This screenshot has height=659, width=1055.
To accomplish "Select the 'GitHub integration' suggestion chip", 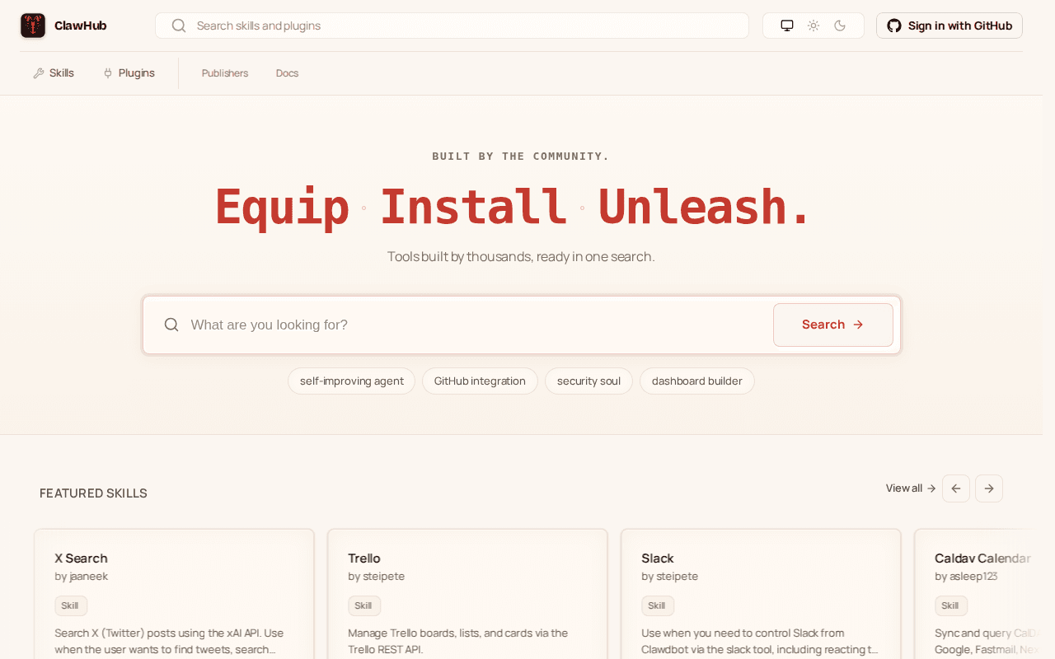I will 480,381.
